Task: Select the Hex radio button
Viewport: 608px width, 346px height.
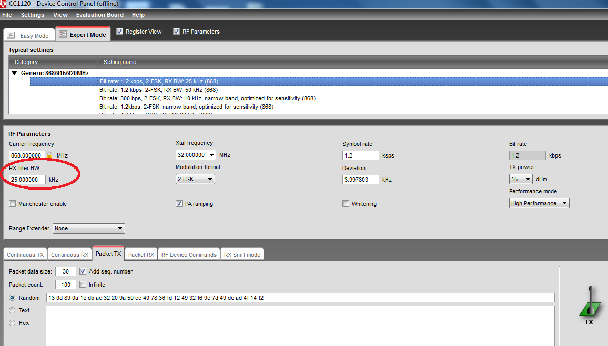Action: tap(13, 323)
